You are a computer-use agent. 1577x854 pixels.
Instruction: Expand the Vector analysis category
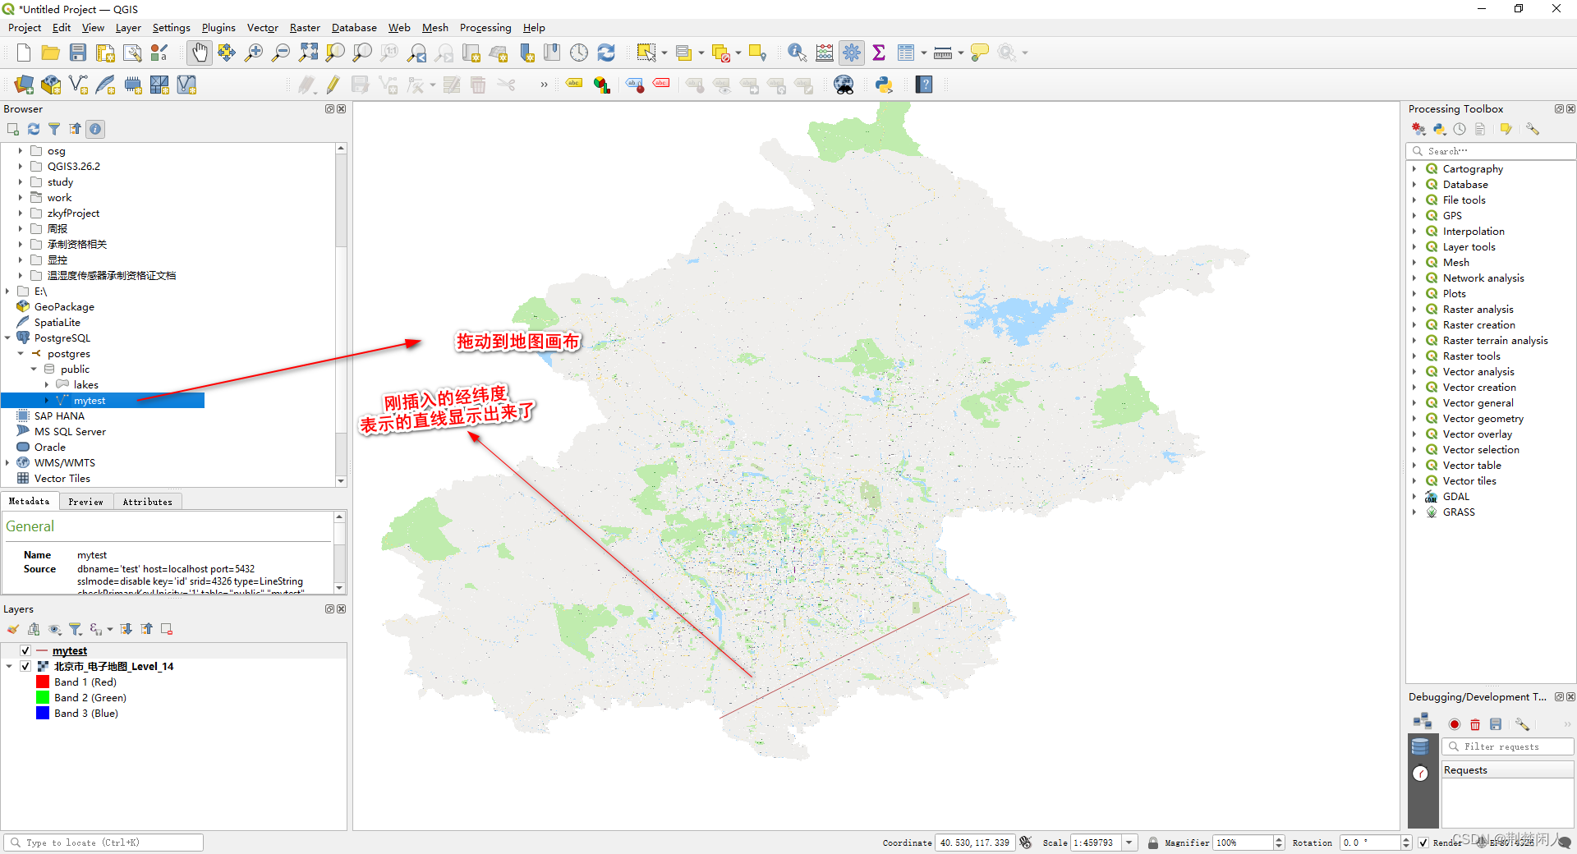coord(1414,371)
